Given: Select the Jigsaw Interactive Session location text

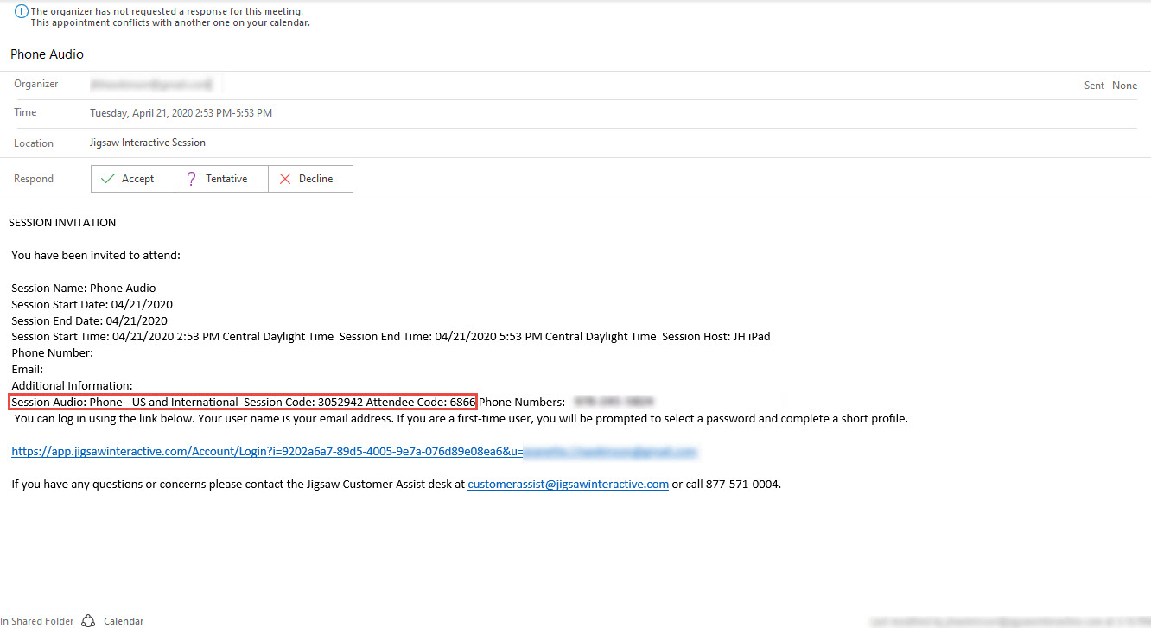Looking at the screenshot, I should coord(148,143).
